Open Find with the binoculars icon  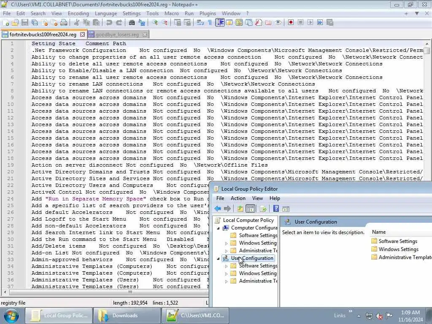click(x=132, y=23)
